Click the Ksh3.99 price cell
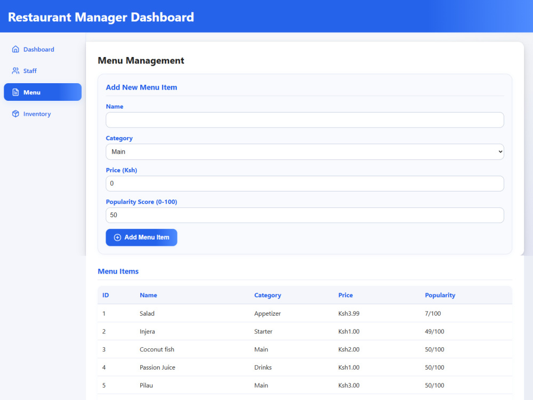Screen dimensions: 533x400 [349, 314]
